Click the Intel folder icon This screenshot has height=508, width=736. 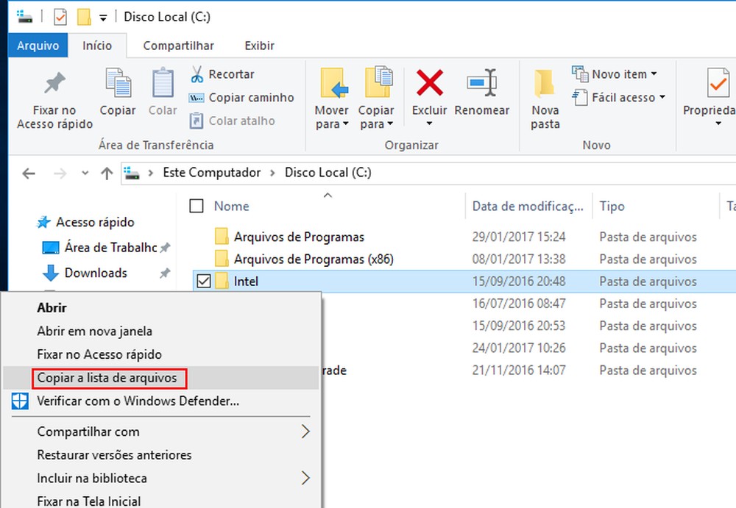click(x=222, y=281)
